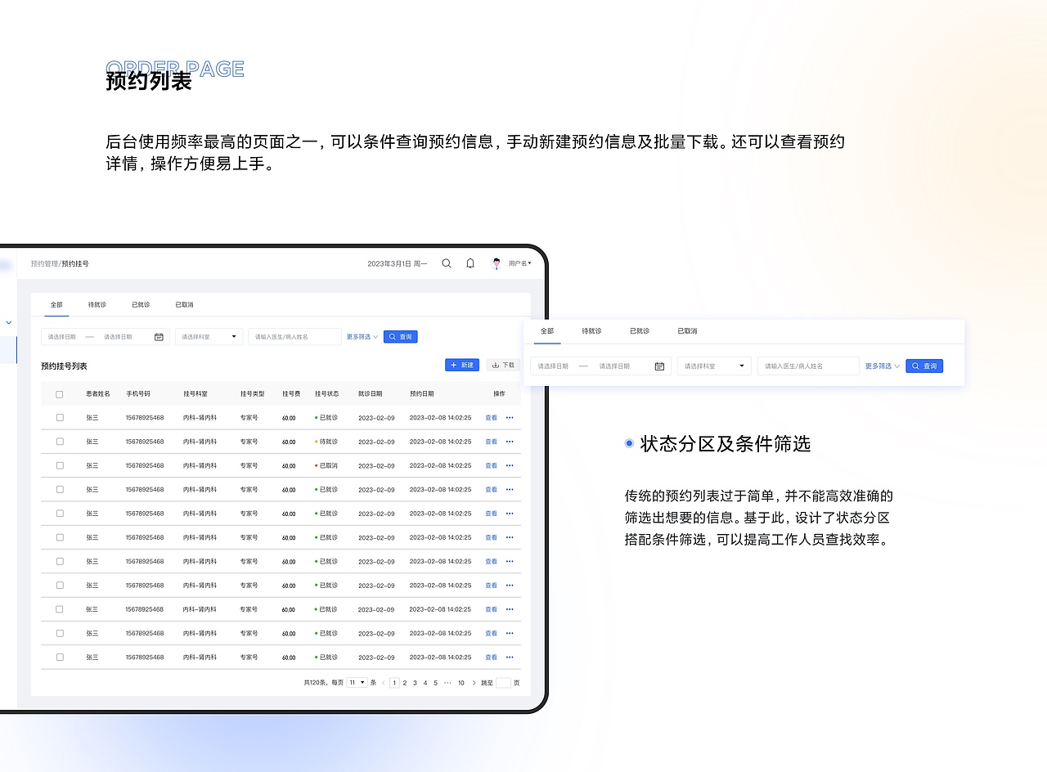1047x772 pixels.
Task: Open the 用户名 account dropdown
Action: pyautogui.click(x=519, y=263)
